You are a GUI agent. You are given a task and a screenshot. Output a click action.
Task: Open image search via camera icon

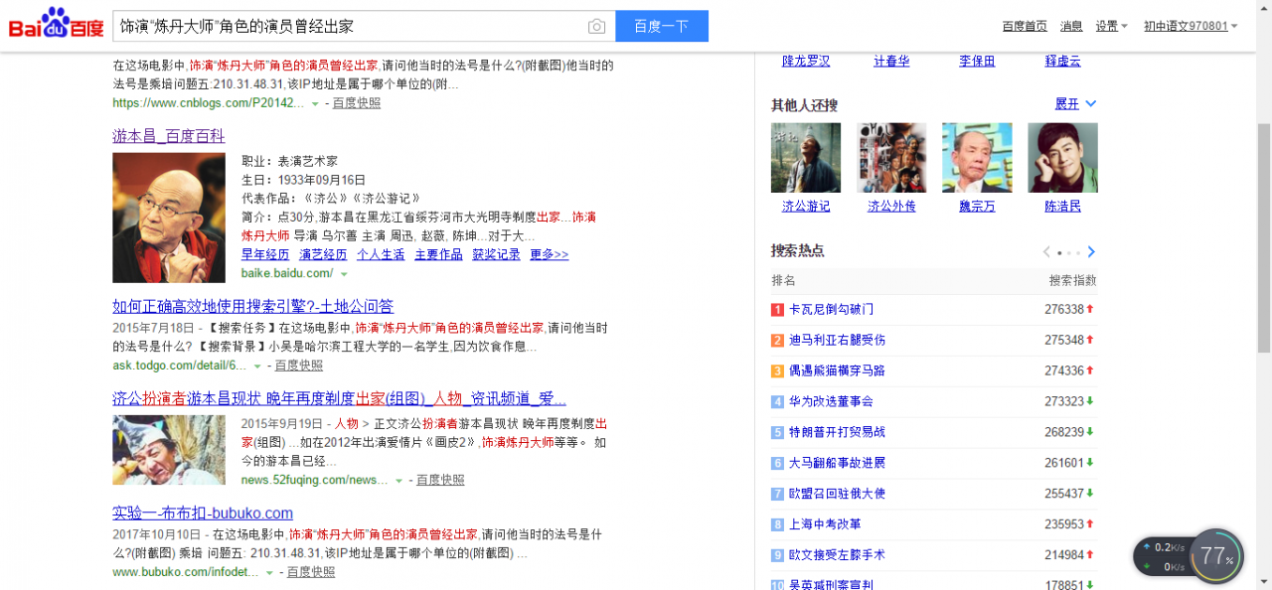(596, 27)
